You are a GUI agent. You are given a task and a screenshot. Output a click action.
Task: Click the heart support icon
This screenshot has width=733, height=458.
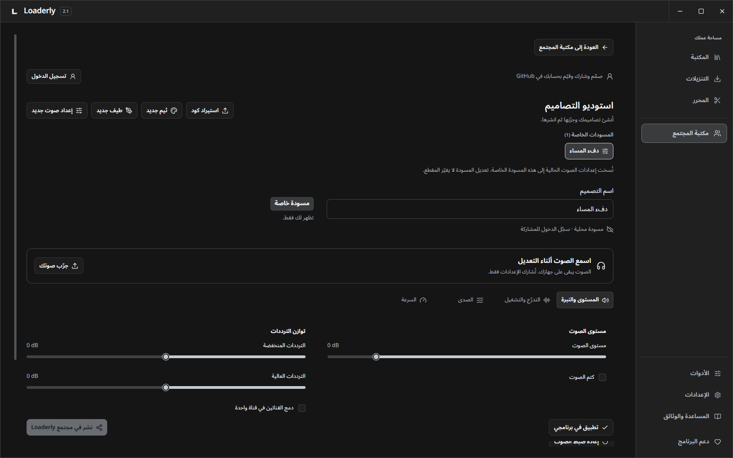[x=717, y=442]
